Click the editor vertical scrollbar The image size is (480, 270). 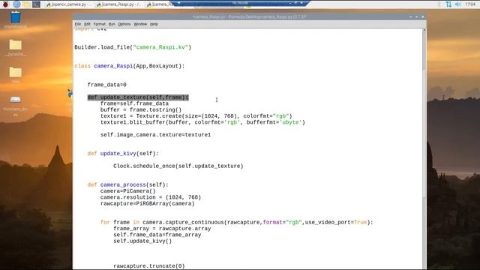(x=424, y=148)
